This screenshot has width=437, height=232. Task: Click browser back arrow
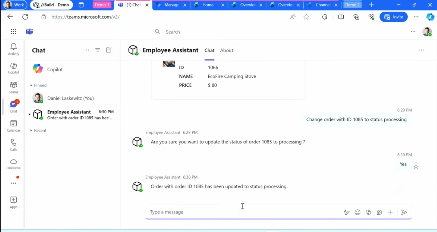[10, 17]
